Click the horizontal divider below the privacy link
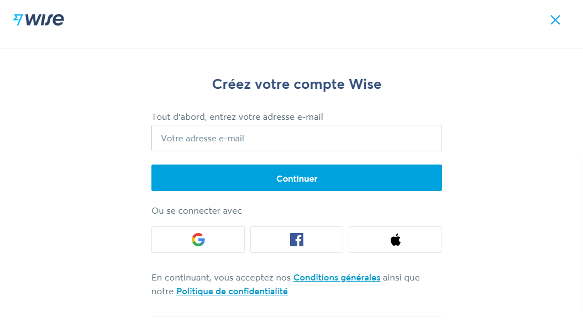This screenshot has height=323, width=583. (x=297, y=316)
